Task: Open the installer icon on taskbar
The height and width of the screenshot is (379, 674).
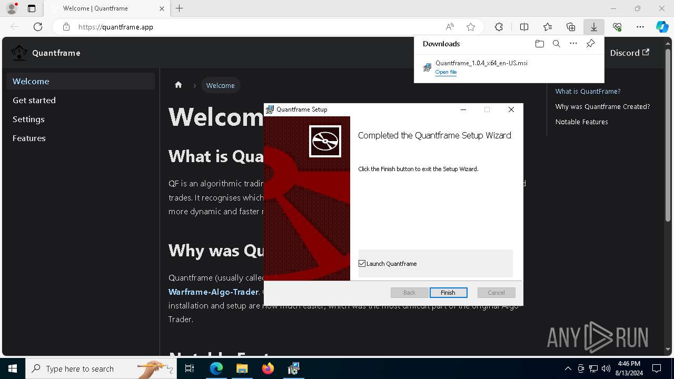Action: (x=293, y=368)
